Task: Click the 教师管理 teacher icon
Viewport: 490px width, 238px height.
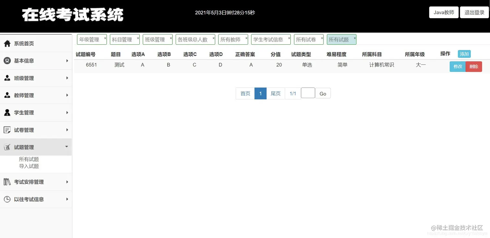Action: coord(7,95)
